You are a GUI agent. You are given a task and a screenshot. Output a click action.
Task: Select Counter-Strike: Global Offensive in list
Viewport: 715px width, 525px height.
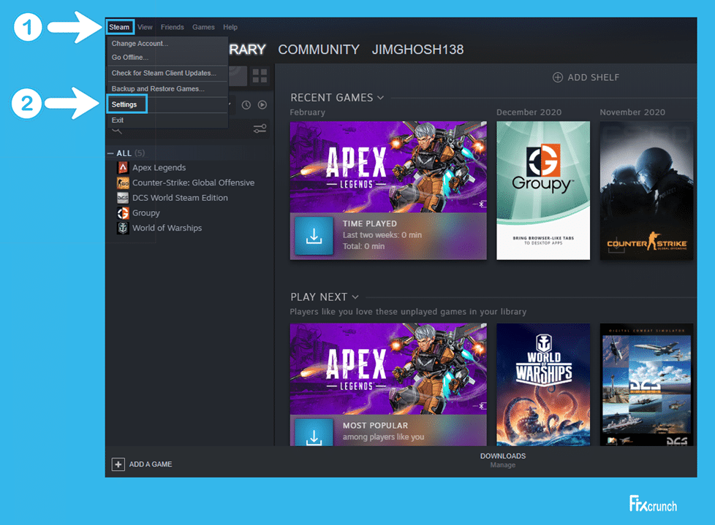click(x=193, y=183)
